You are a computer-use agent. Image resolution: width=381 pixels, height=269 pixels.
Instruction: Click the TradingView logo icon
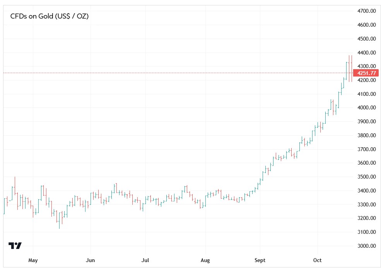click(x=15, y=245)
